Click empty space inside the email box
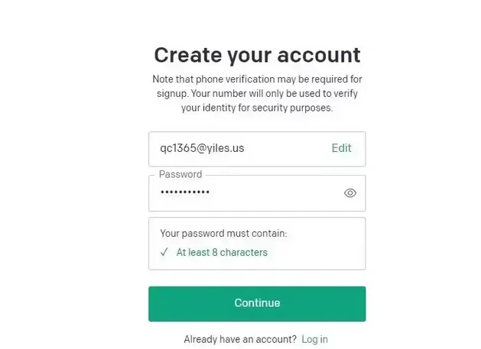This screenshot has width=481, height=349. 287,148
